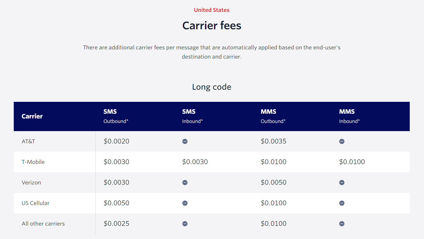Click the Long code section heading
This screenshot has height=239, width=424.
coord(212,87)
